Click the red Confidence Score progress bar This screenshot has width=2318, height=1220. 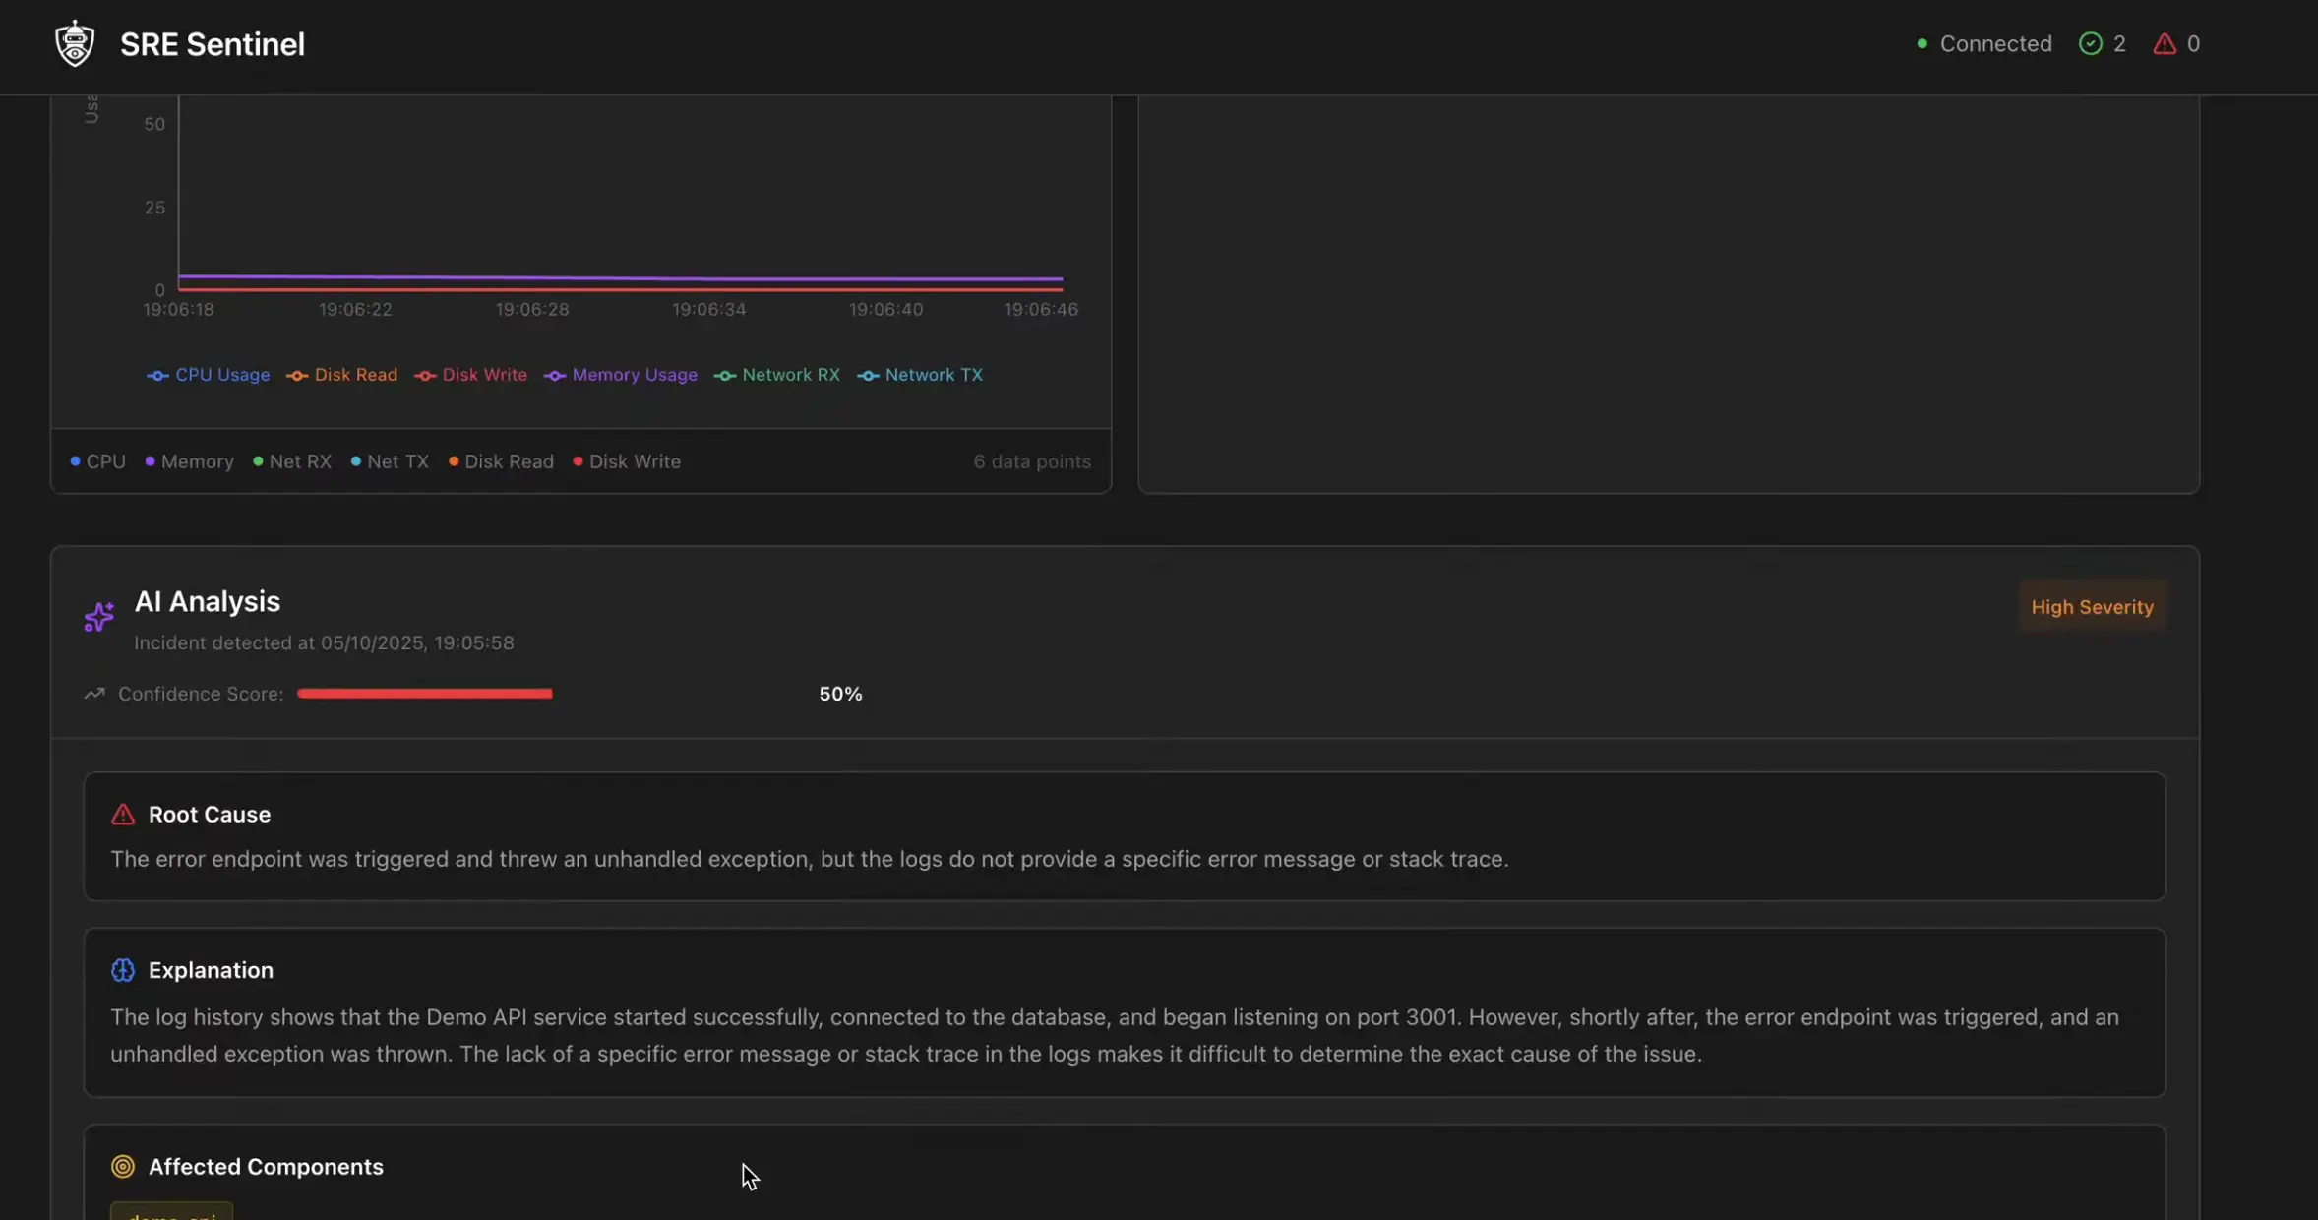424,694
